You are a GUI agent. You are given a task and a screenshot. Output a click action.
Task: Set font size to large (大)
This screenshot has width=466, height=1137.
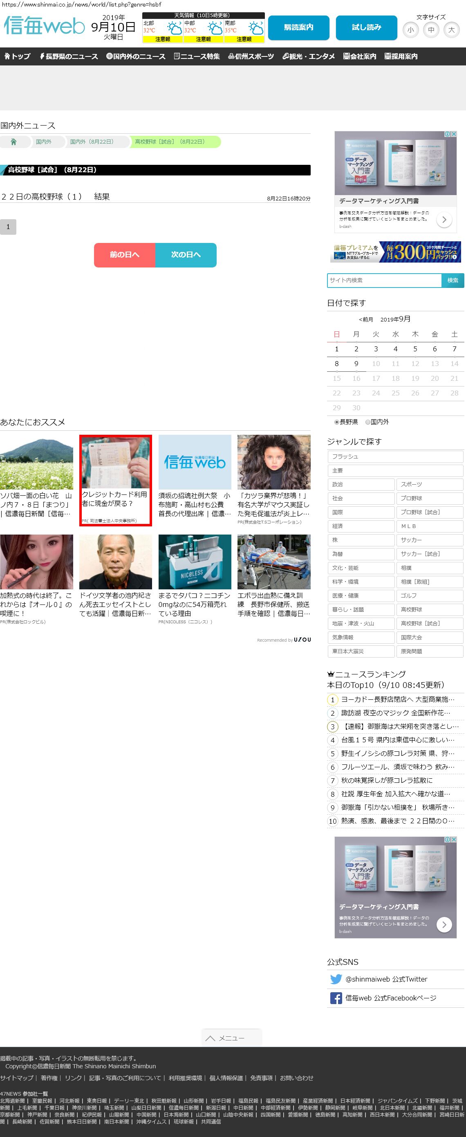coord(451,30)
